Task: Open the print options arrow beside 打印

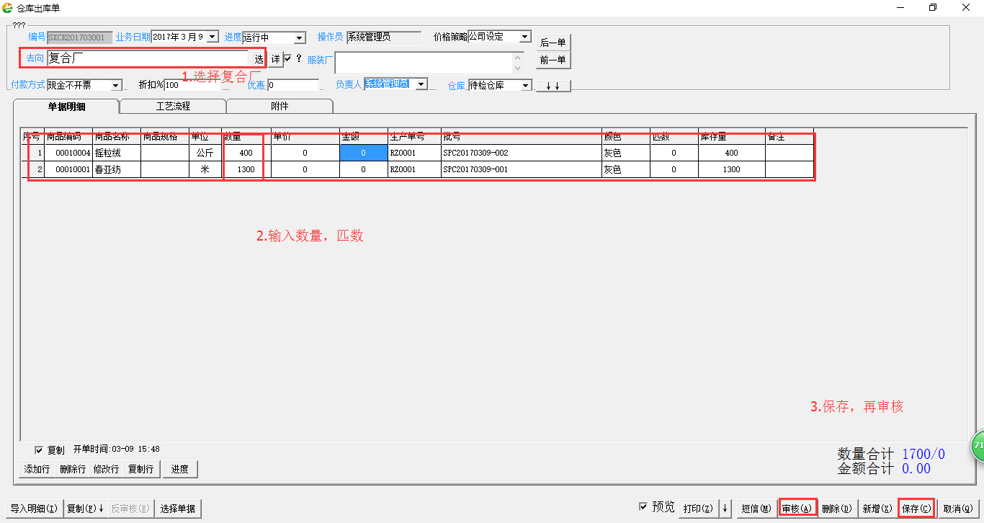Action: click(725, 508)
